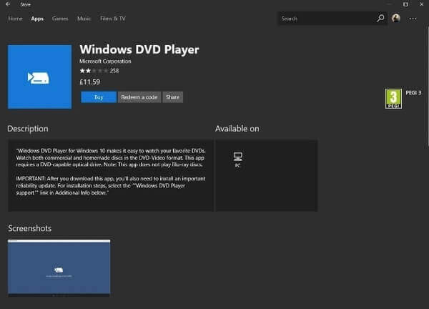Open the app screenshot thumbnail
The height and width of the screenshot is (309, 429).
[x=59, y=268]
